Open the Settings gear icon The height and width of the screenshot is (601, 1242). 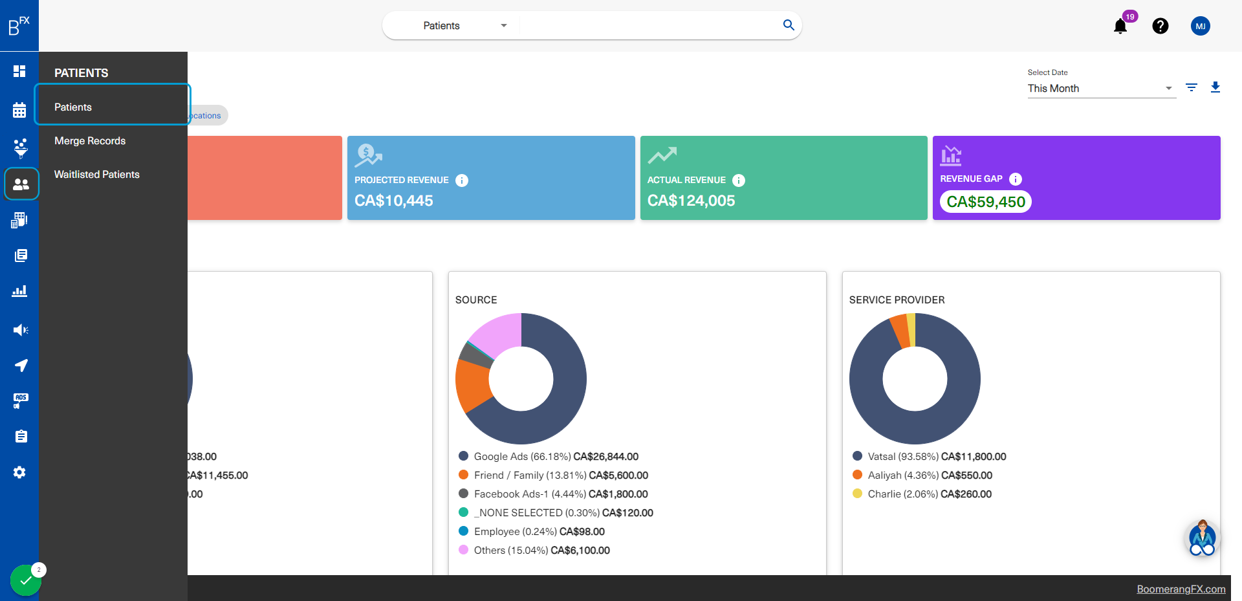click(x=19, y=472)
